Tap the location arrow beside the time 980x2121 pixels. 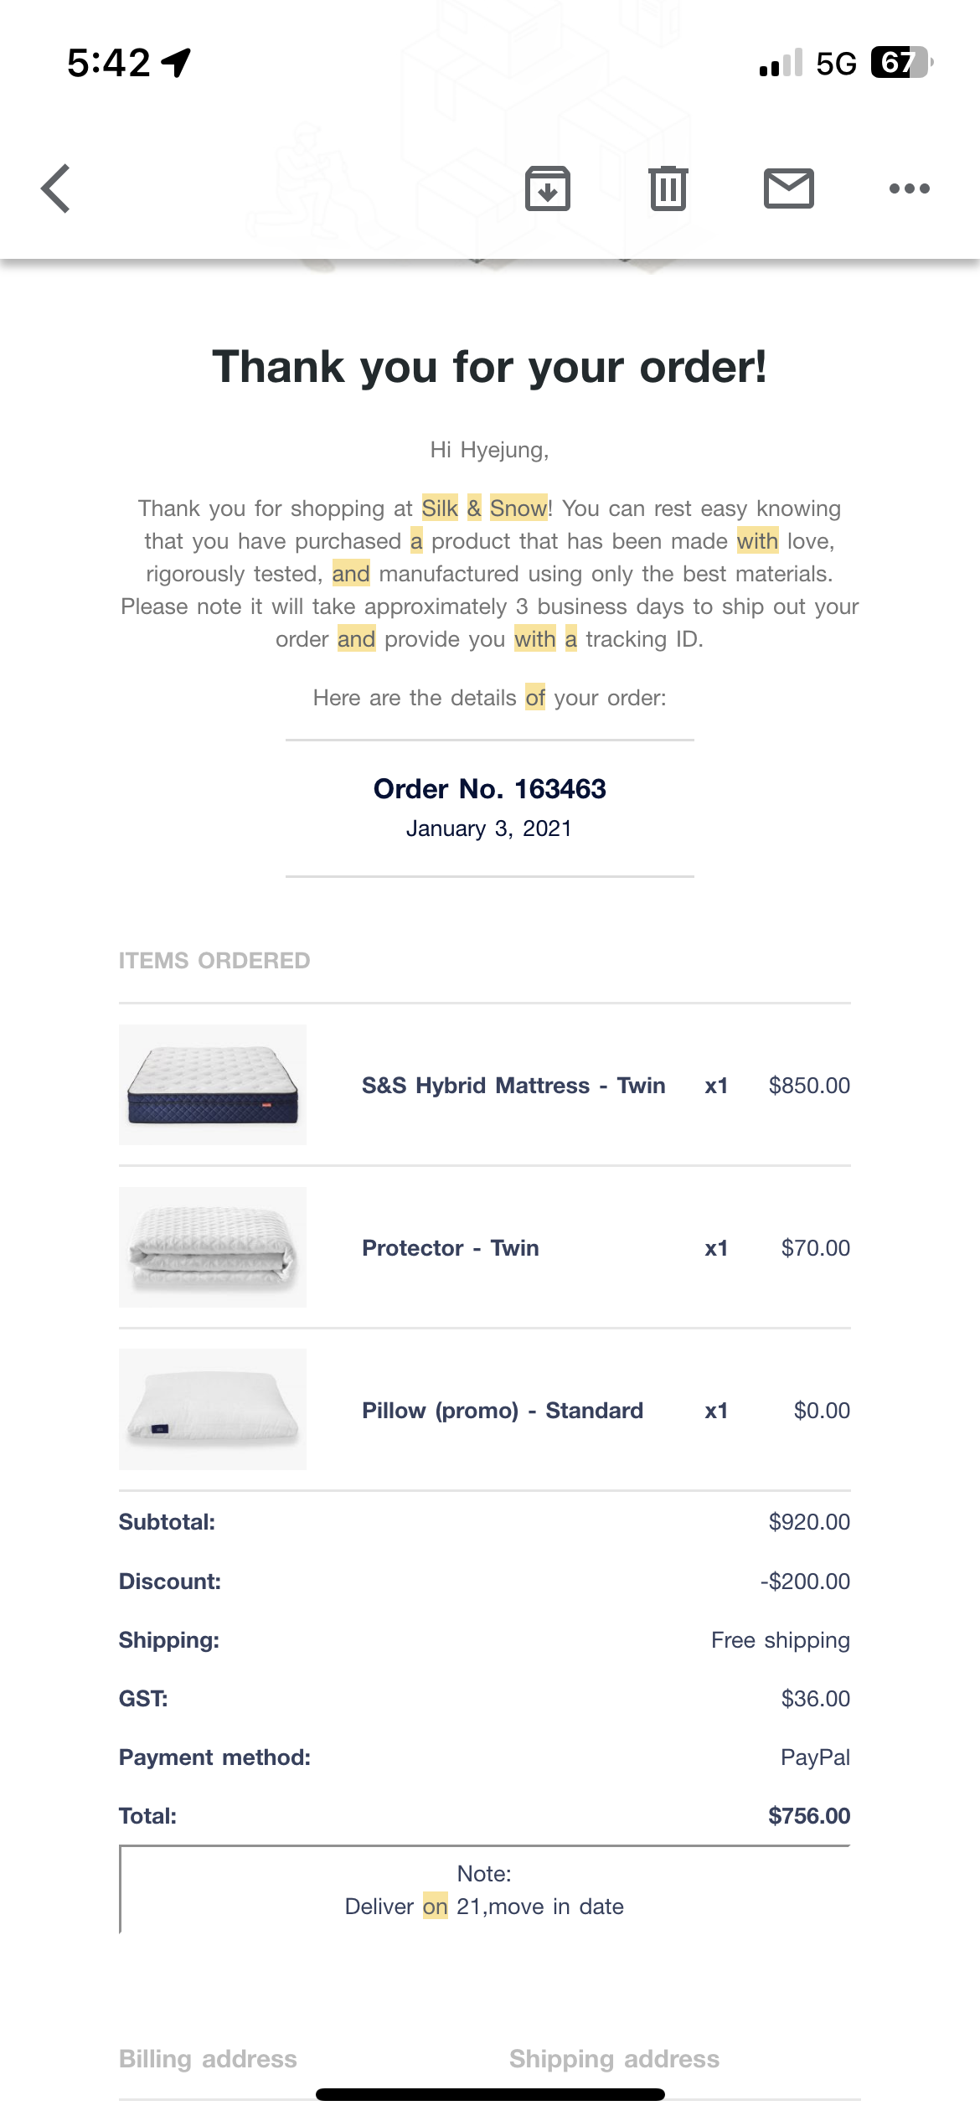click(x=177, y=63)
